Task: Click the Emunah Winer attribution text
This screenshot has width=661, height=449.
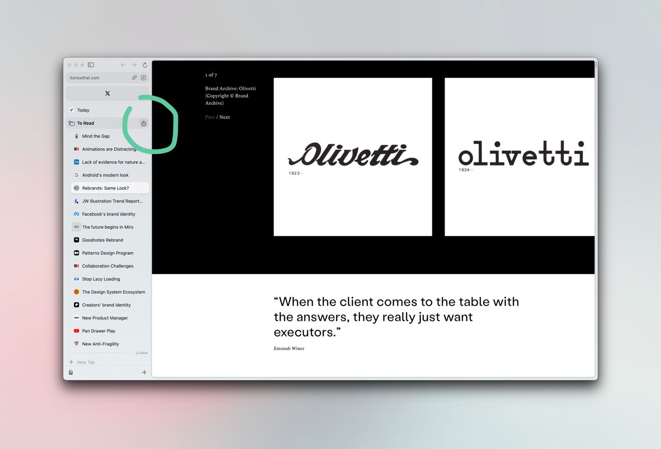Action: click(x=289, y=349)
